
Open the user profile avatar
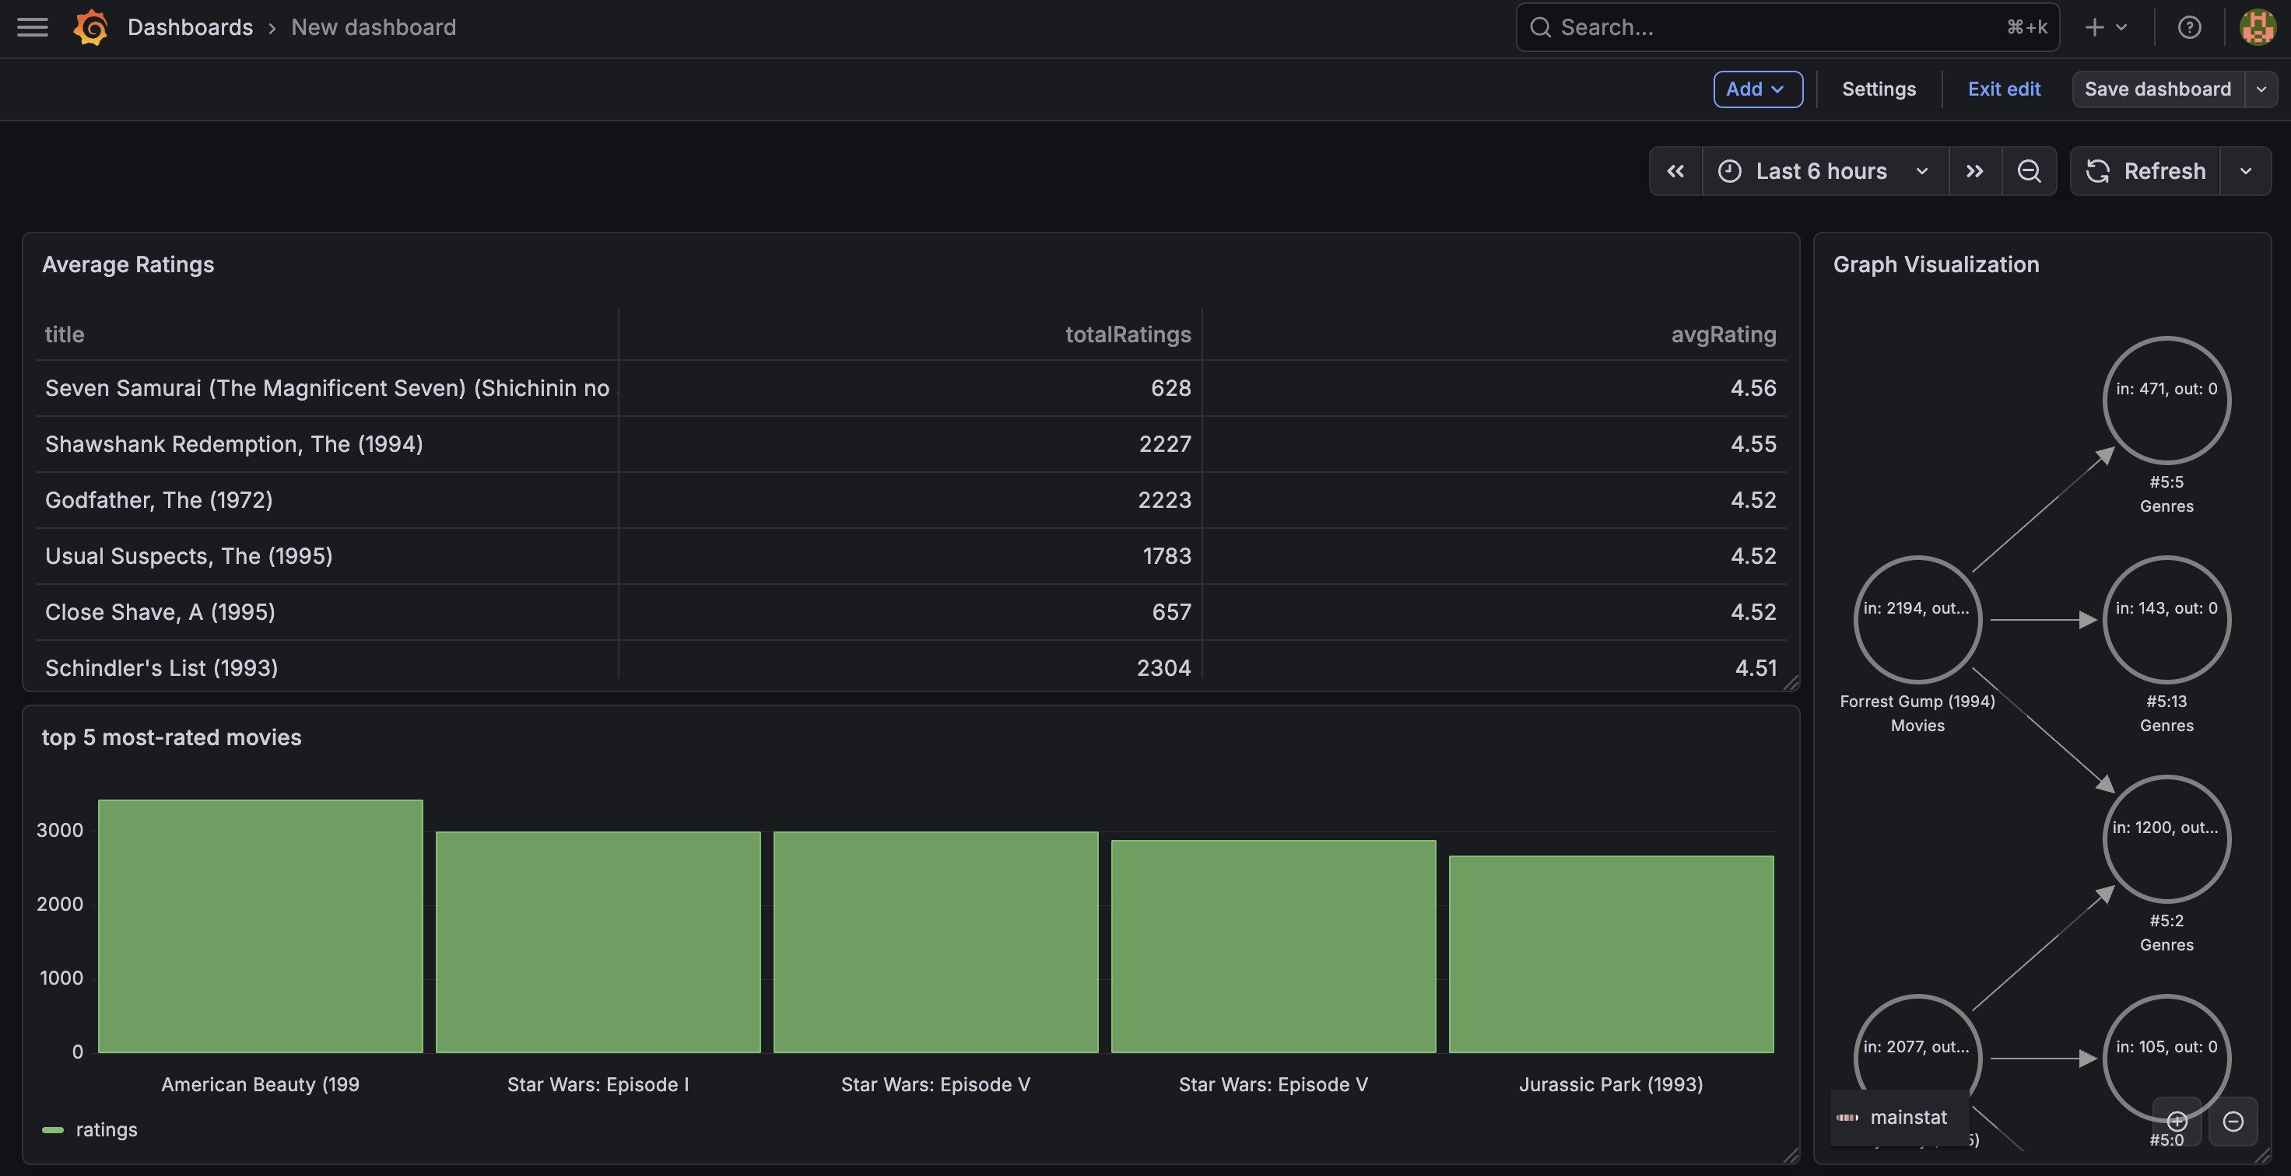(2258, 27)
